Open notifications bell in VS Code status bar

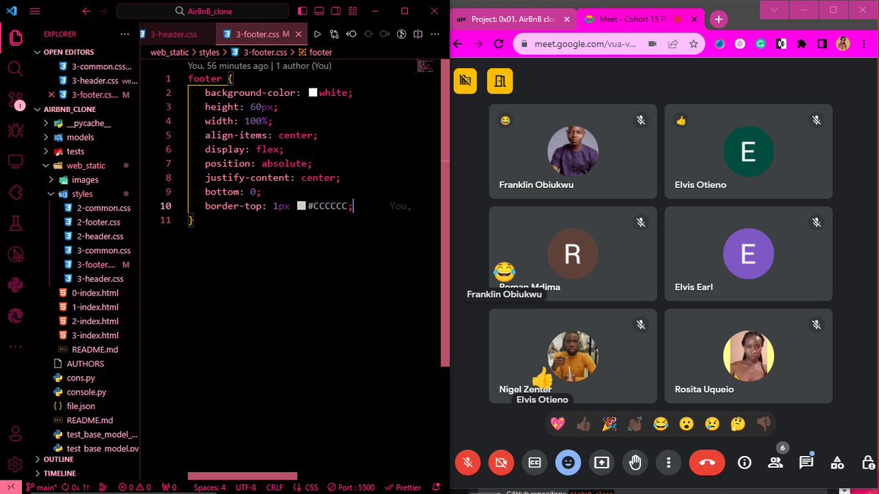coord(436,487)
